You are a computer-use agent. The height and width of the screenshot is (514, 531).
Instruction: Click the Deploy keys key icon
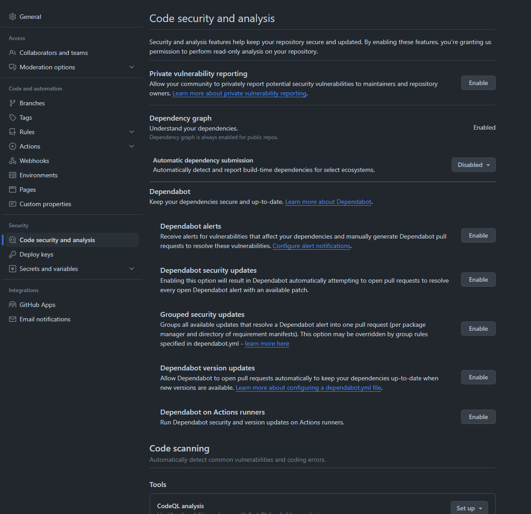(x=13, y=254)
